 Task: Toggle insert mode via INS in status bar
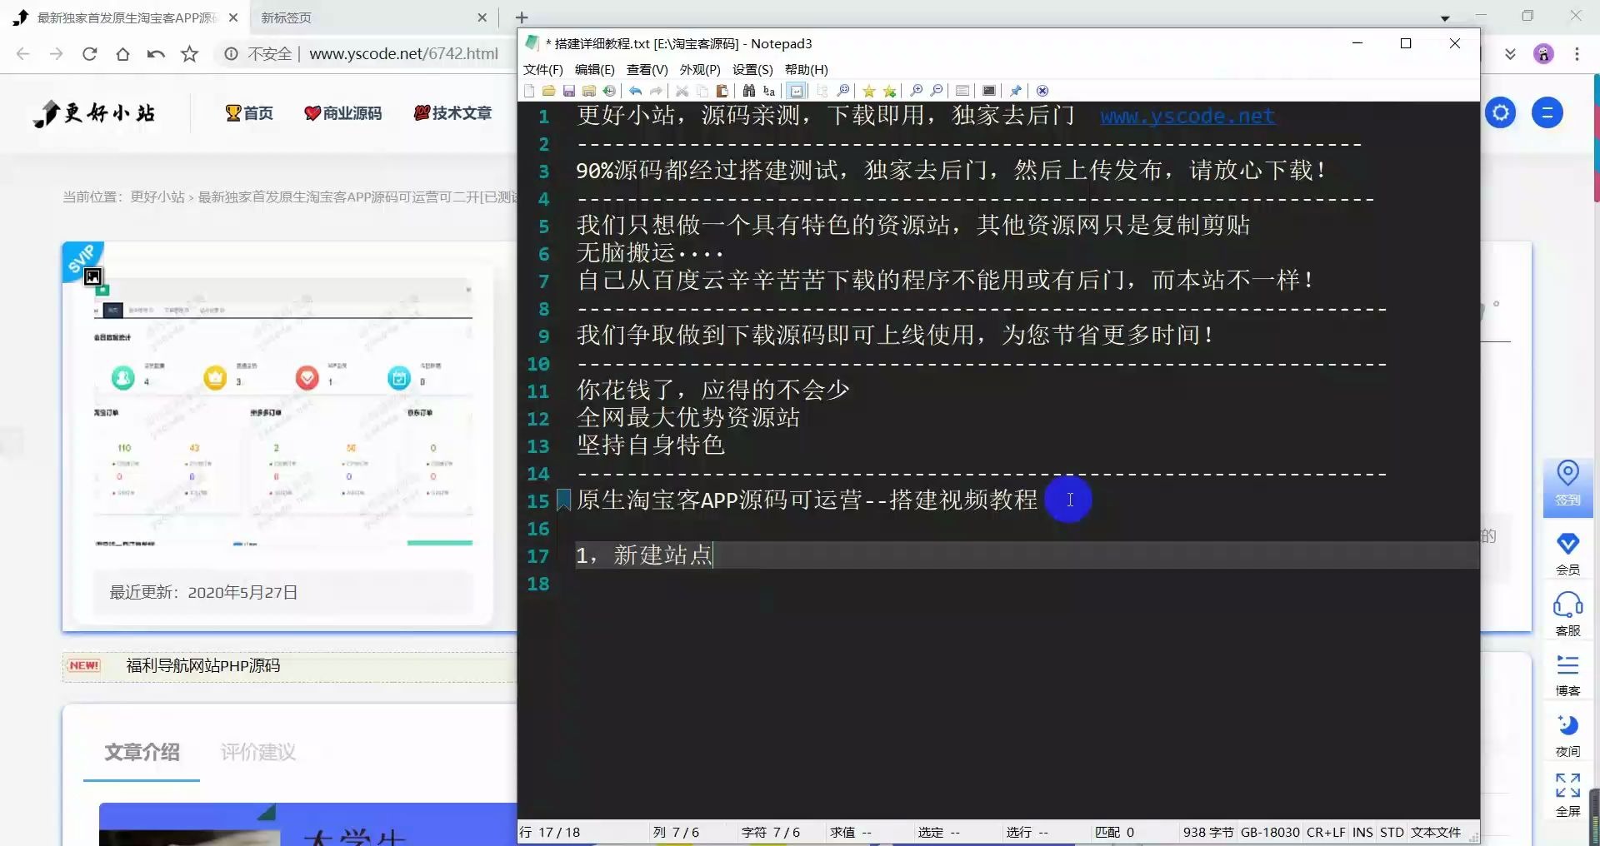pos(1362,832)
